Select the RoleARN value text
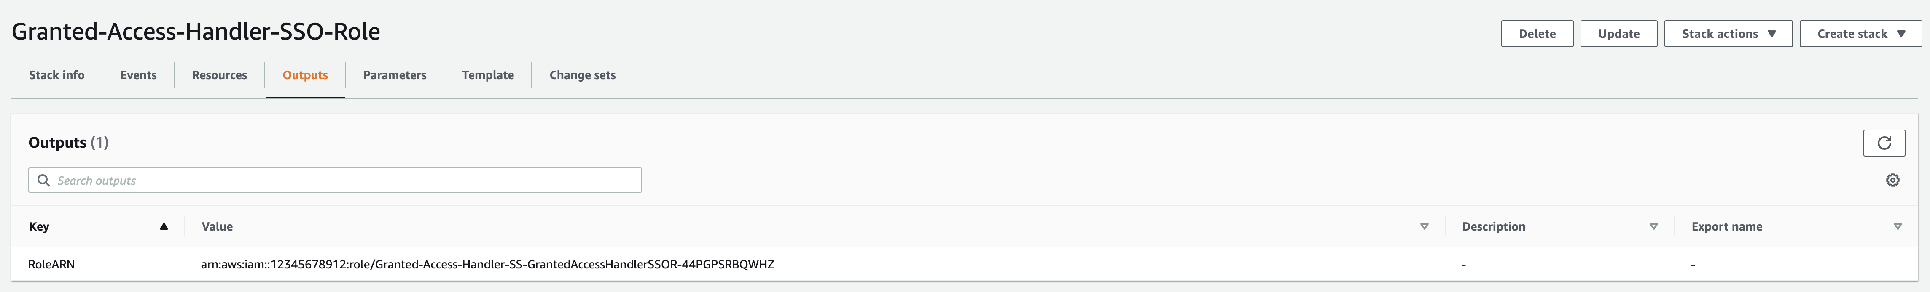1930x292 pixels. click(x=487, y=264)
